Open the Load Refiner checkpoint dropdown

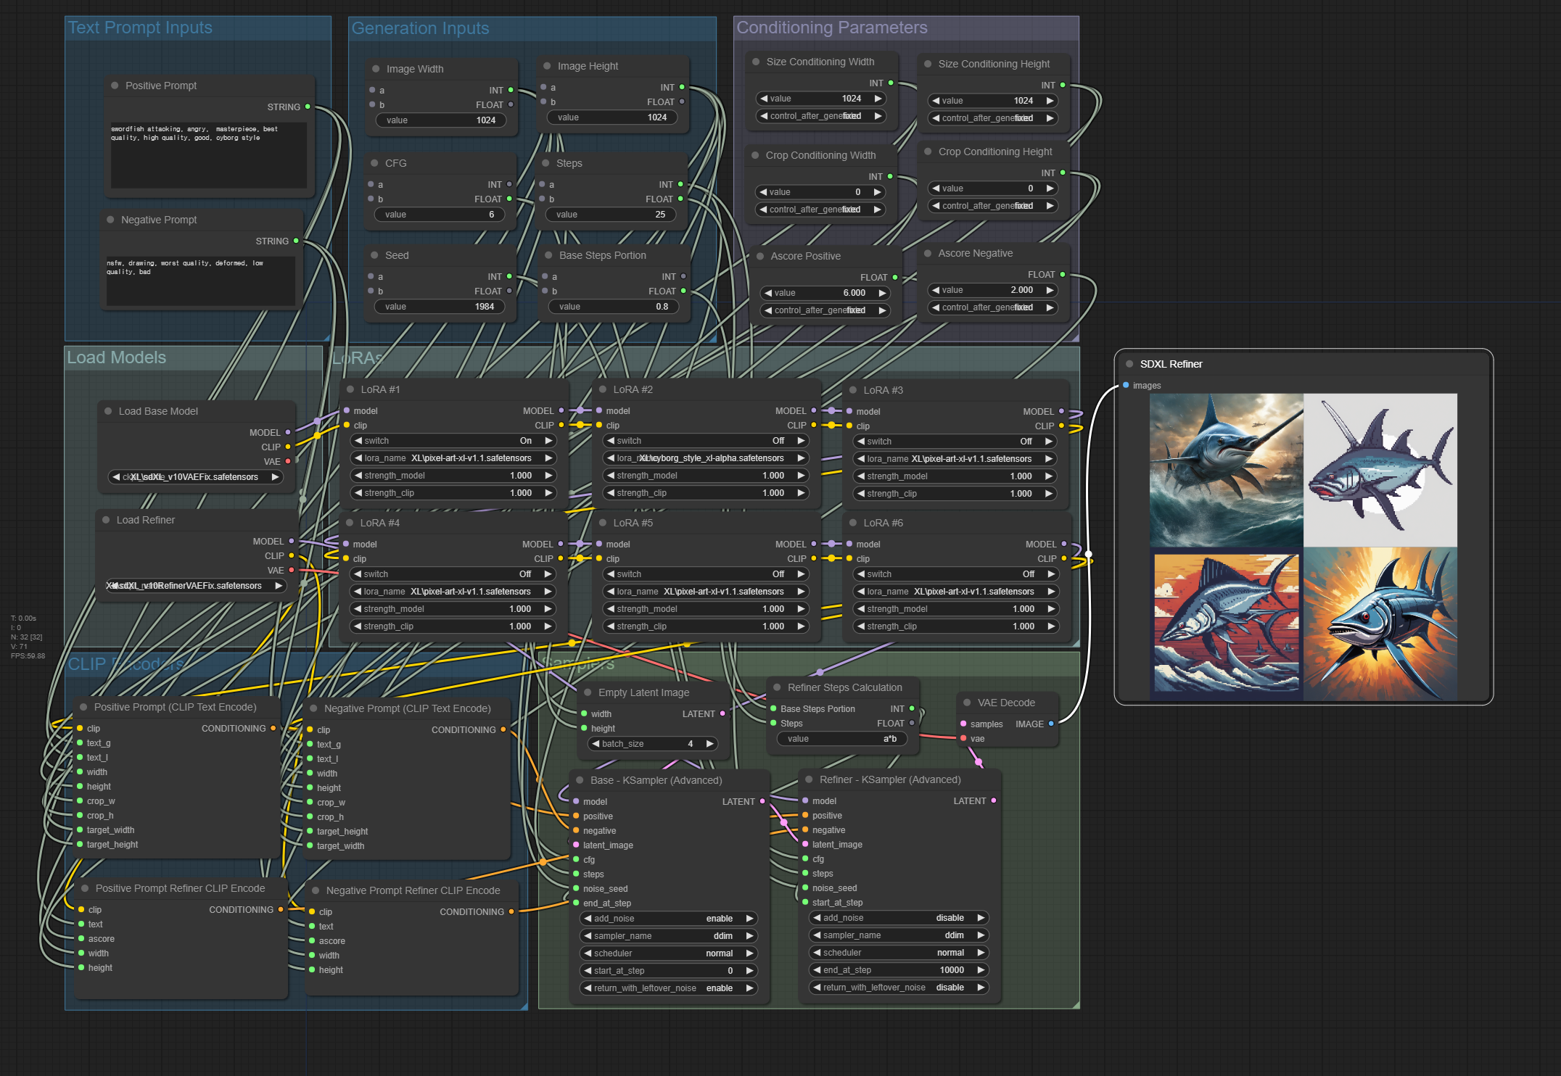tap(196, 586)
